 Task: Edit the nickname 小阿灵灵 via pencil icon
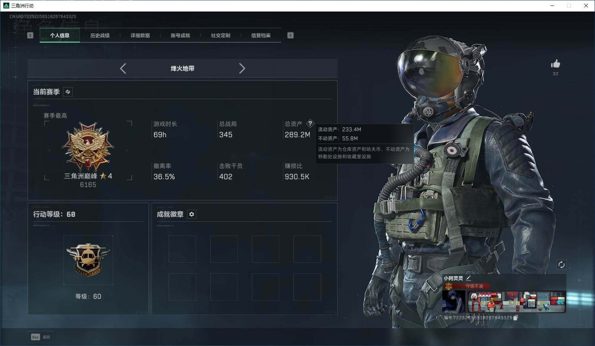tap(469, 277)
